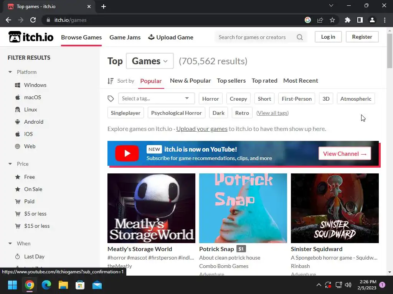Image resolution: width=393 pixels, height=294 pixels.
Task: Click the sort order icon
Action: click(x=111, y=81)
